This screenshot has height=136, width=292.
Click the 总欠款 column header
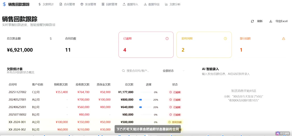tap(129, 84)
